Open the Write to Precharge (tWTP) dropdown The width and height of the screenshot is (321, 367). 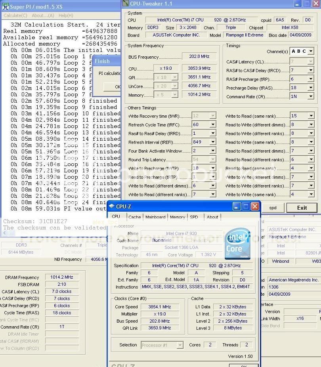[213, 168]
